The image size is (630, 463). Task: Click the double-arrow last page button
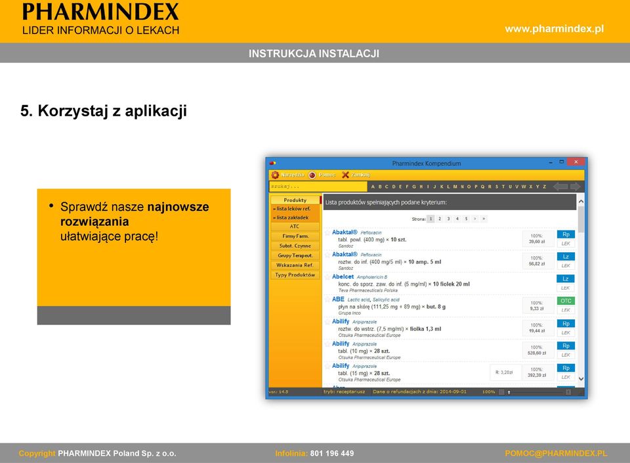[x=484, y=219]
